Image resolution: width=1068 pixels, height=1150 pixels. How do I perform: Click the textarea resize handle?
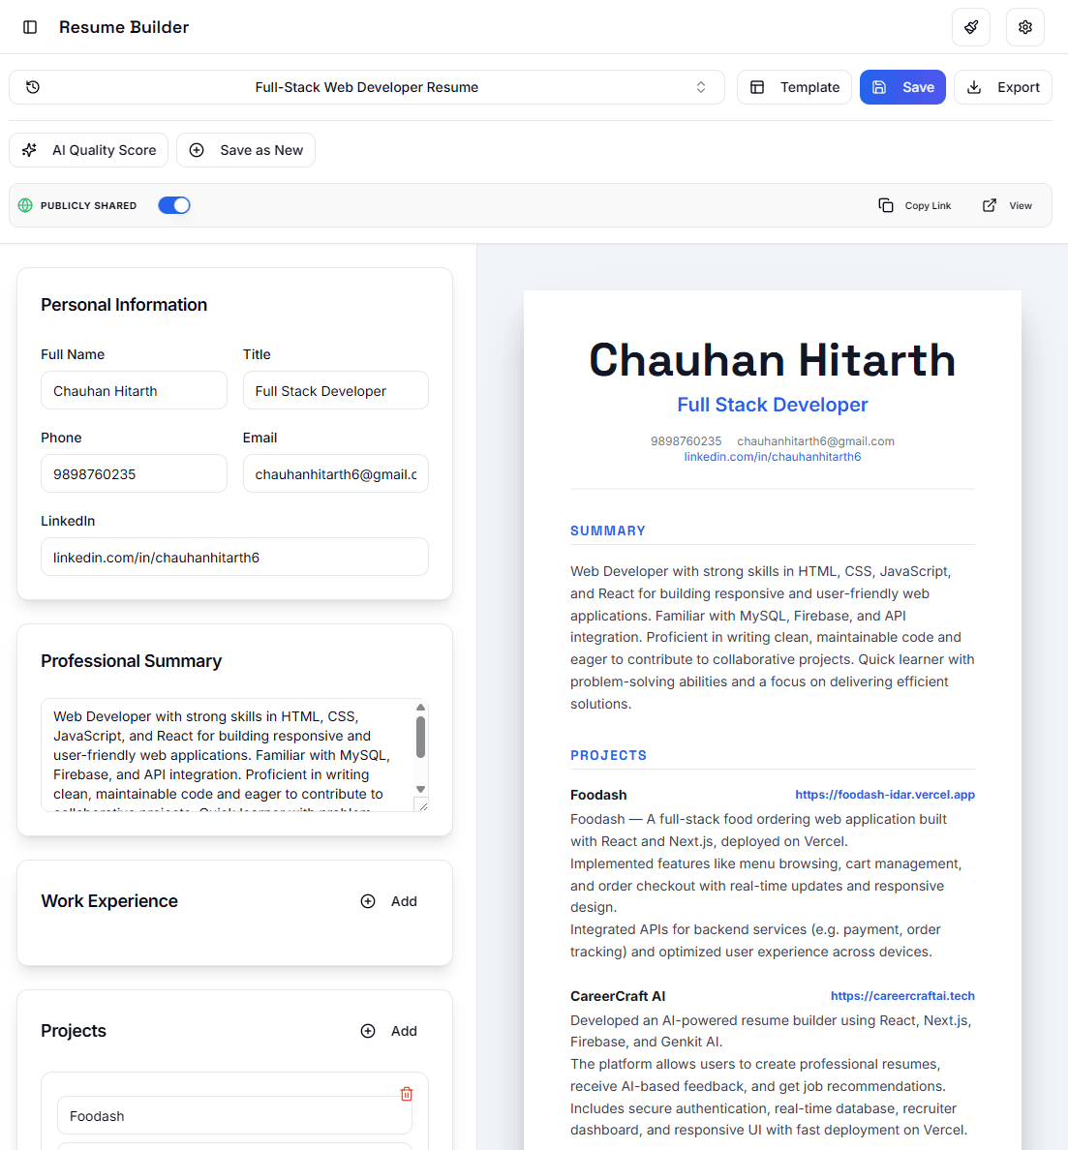422,805
